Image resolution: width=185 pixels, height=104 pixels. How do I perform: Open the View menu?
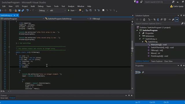click(x=10, y=6)
